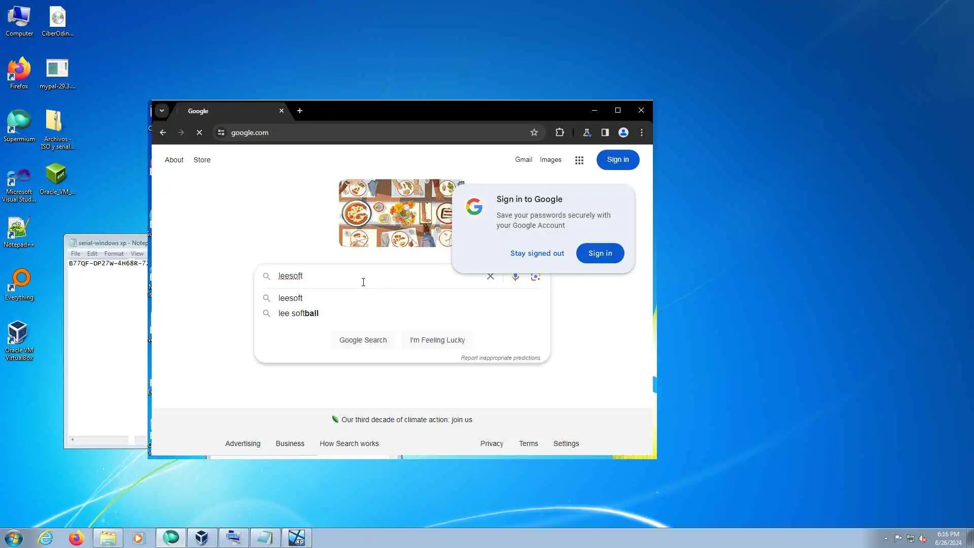Image resolution: width=974 pixels, height=548 pixels.
Task: Toggle the browser side panel
Action: 605,132
